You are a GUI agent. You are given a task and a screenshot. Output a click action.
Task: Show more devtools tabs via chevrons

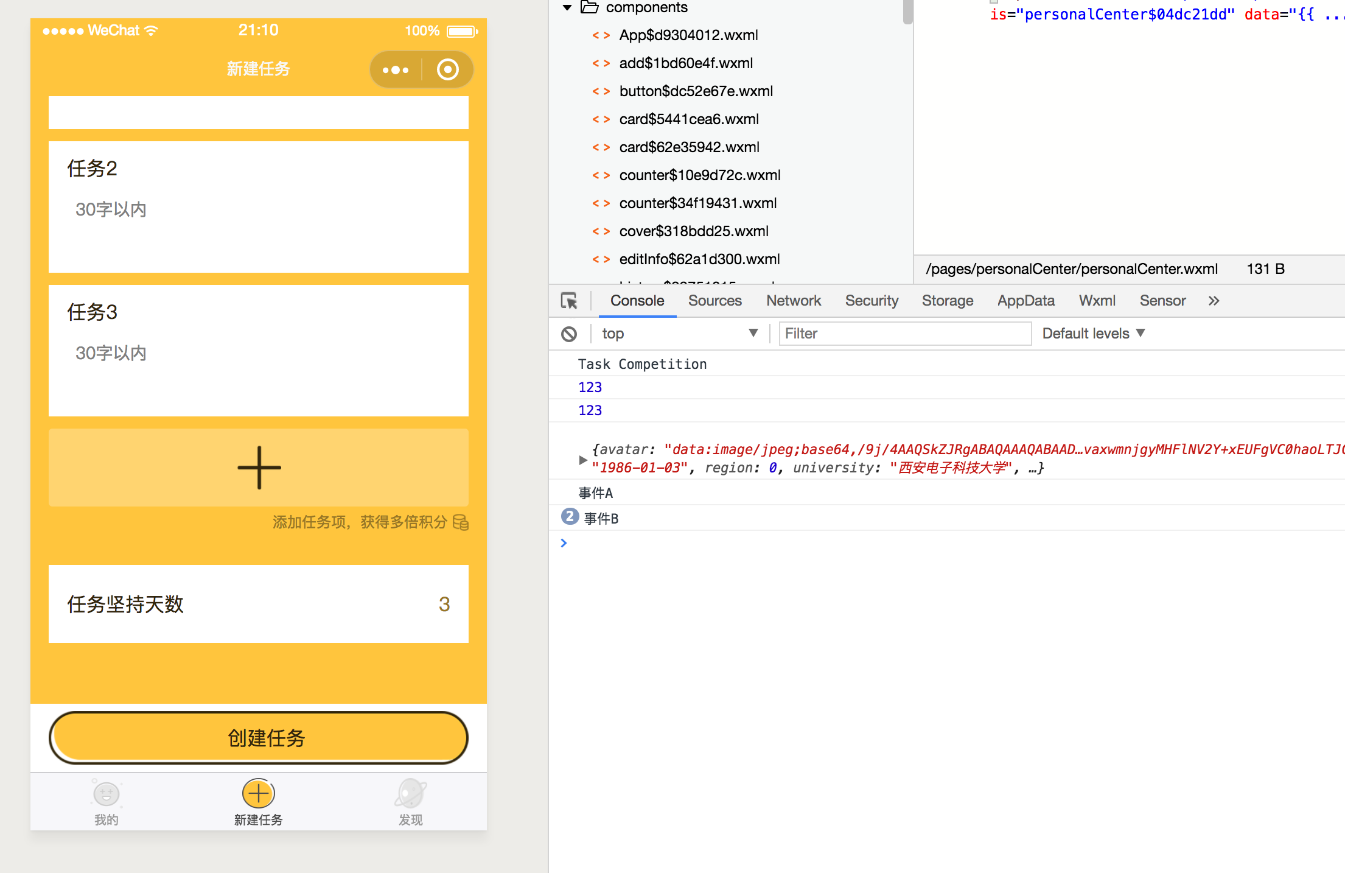coord(1214,301)
